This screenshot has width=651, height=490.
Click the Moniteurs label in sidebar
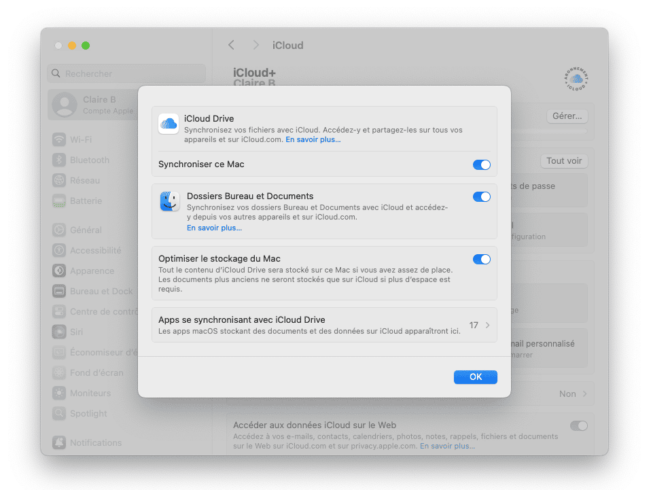pos(90,393)
